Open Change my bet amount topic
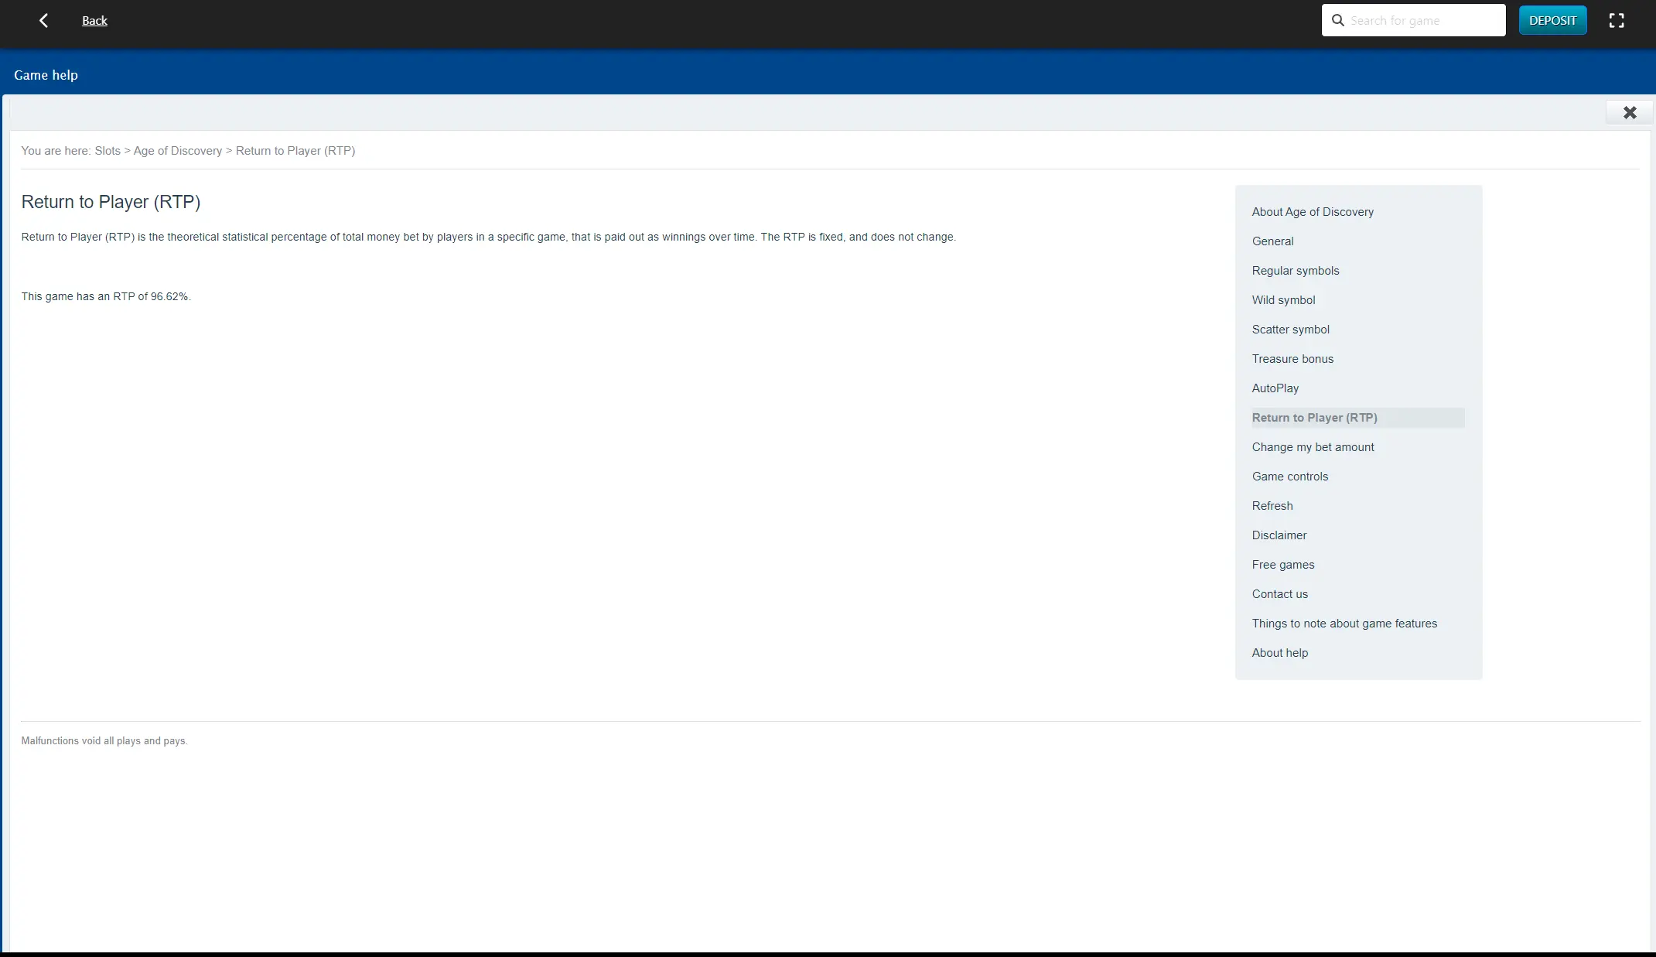Viewport: 1656px width, 957px height. (x=1313, y=447)
